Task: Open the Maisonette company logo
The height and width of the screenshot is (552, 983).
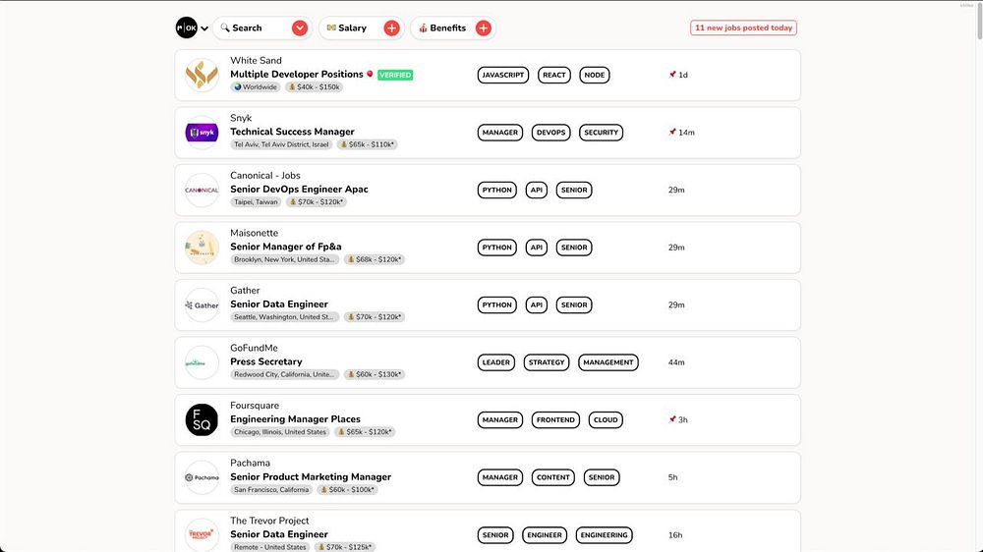Action: 202,248
